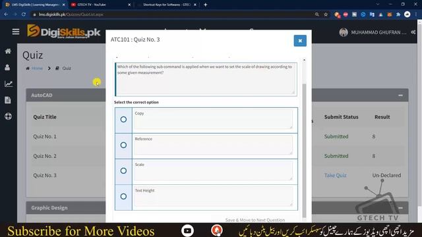Click the quiz dialog vertical scrollbar

coord(304,151)
